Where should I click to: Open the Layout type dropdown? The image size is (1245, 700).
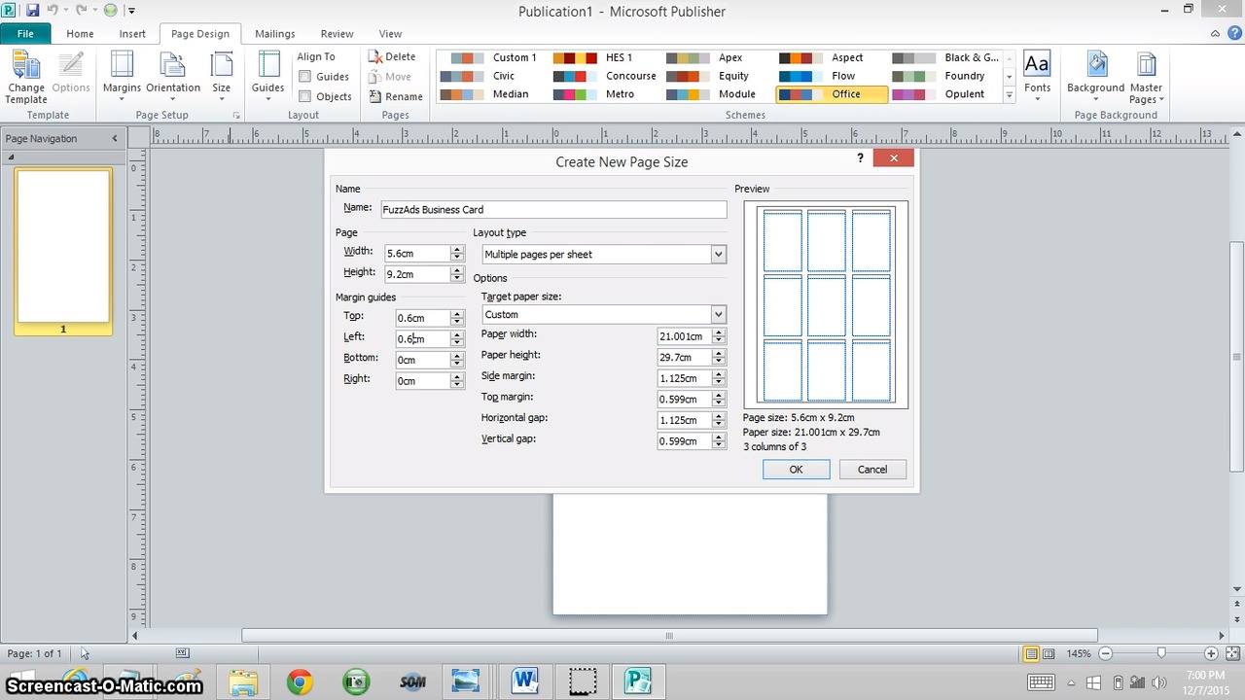[718, 255]
